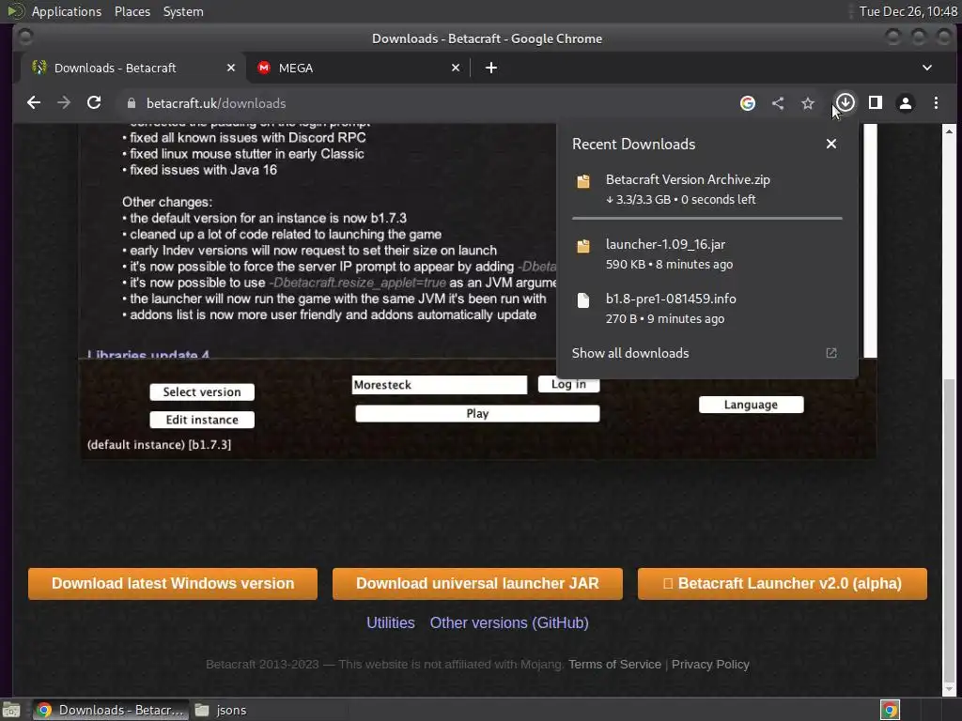
Task: Open the side panel icon
Action: [876, 103]
